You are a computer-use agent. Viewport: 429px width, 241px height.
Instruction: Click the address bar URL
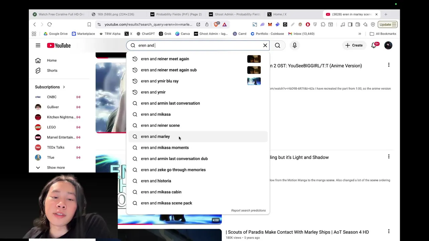(x=148, y=24)
